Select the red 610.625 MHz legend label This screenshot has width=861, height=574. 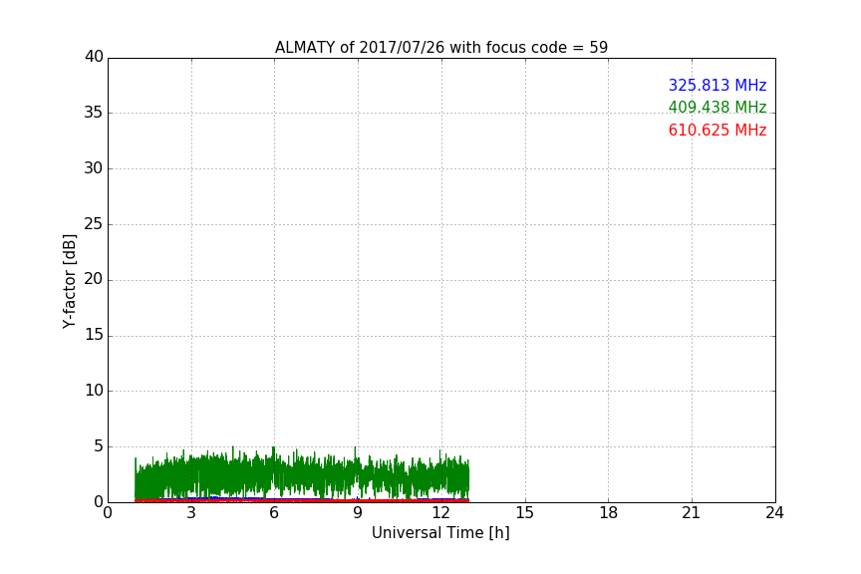717,131
